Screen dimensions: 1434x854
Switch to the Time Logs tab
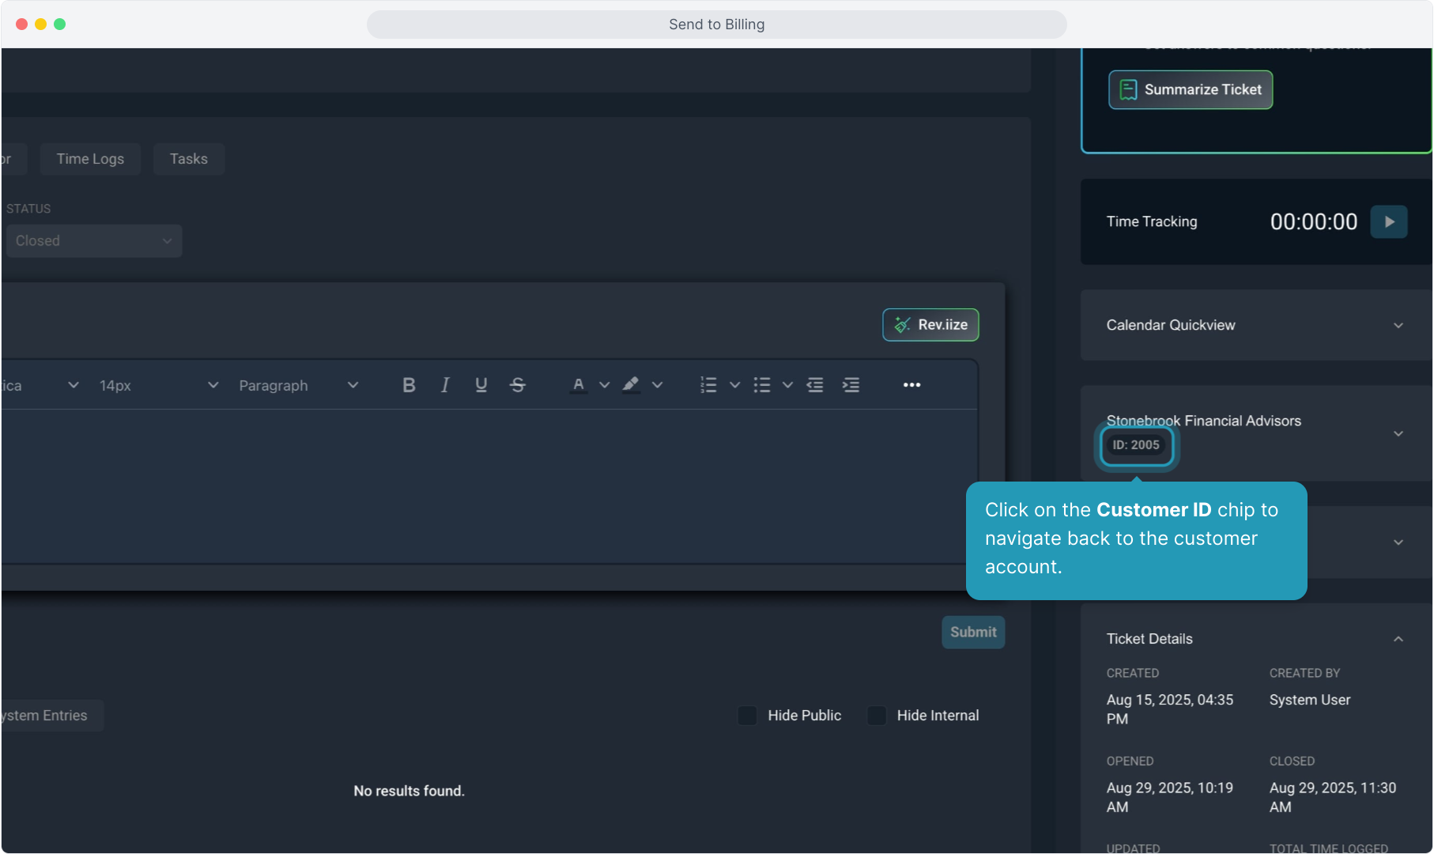tap(90, 159)
